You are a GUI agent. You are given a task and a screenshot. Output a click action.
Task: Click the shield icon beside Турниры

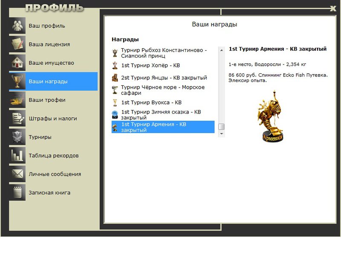(x=17, y=137)
